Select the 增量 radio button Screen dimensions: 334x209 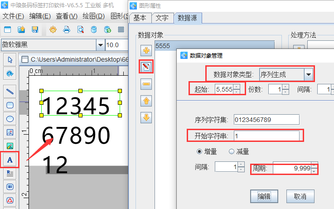tap(199, 151)
